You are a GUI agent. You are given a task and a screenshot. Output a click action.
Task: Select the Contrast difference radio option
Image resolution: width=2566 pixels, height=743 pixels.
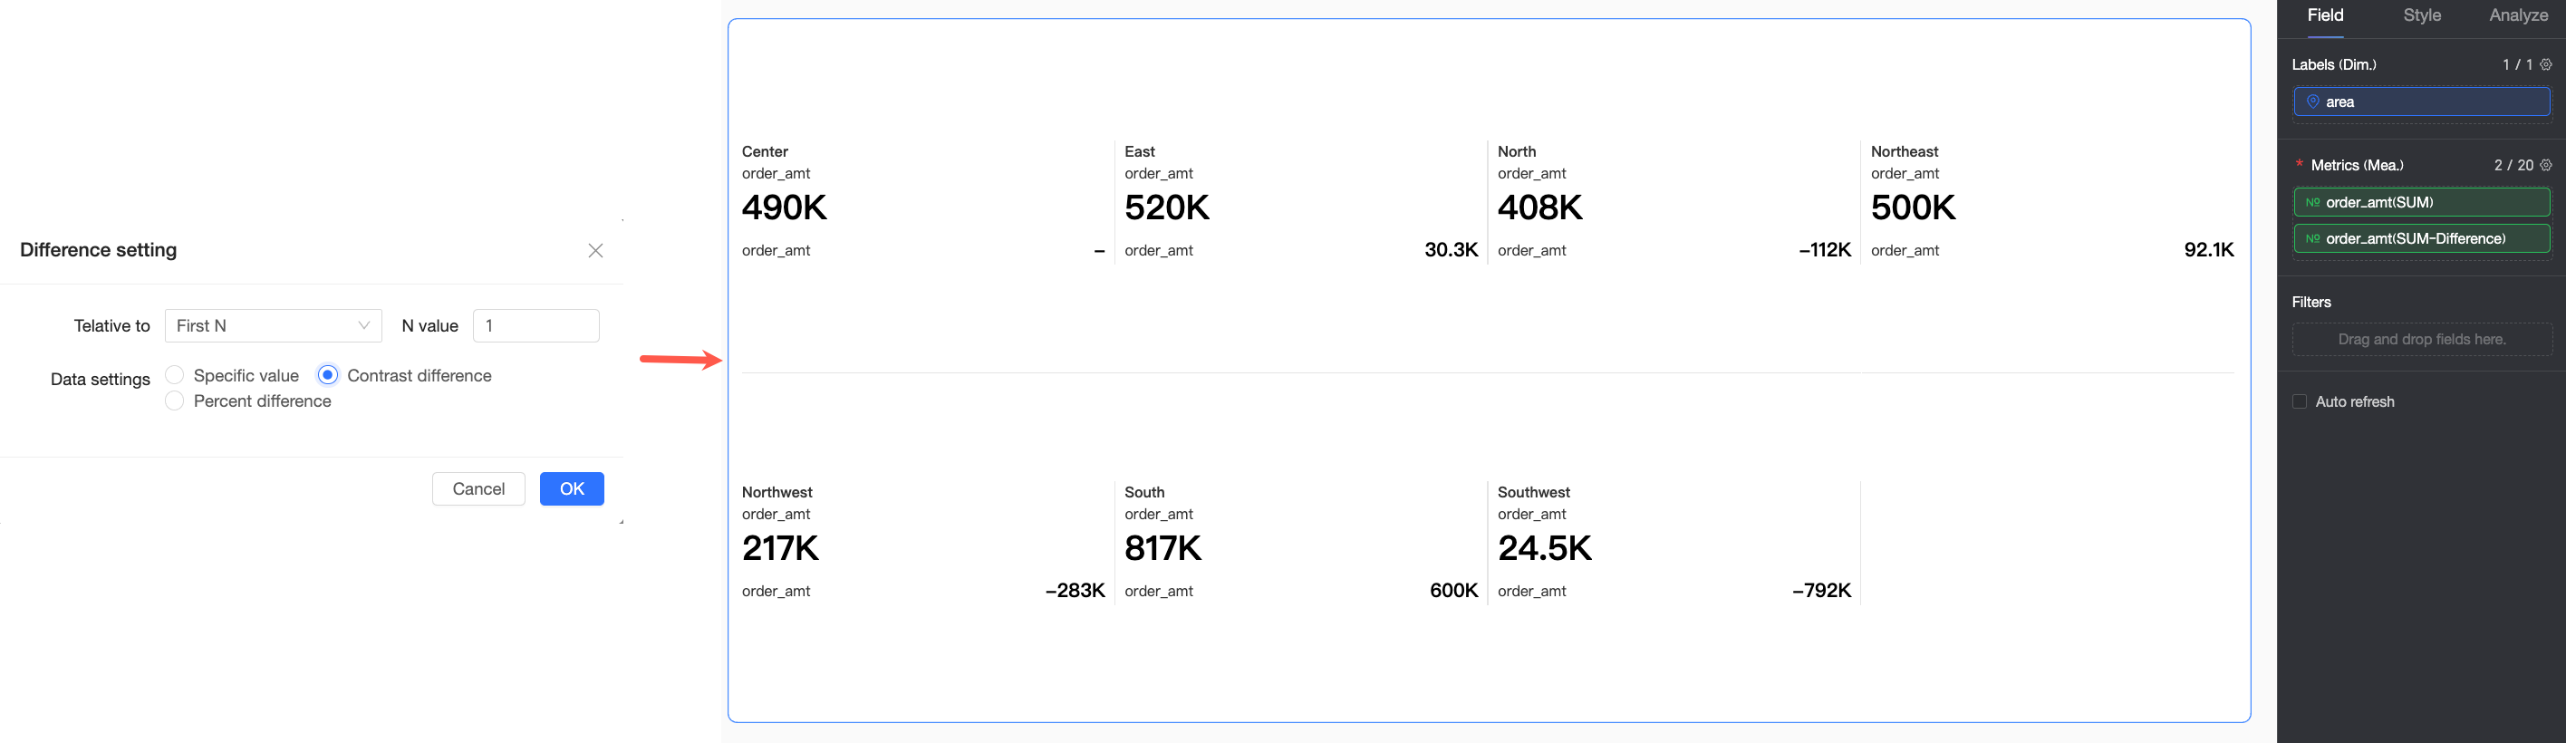[x=328, y=375]
